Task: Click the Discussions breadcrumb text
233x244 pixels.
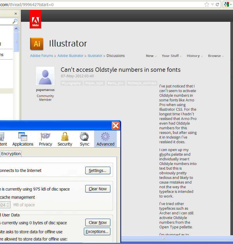Action: 116,56
